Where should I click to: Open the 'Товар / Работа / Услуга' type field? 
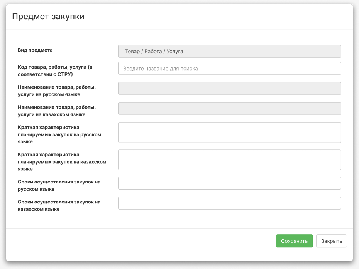click(x=229, y=51)
